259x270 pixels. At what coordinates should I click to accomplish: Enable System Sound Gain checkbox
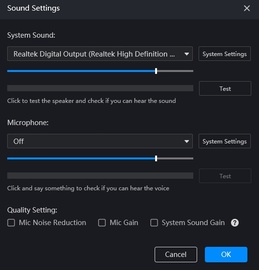[x=154, y=223]
